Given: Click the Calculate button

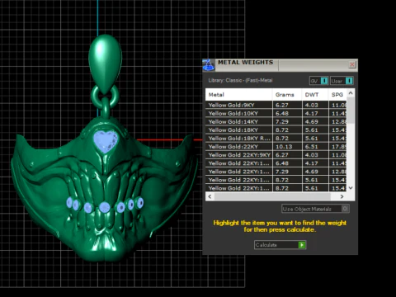Looking at the screenshot, I should [x=280, y=245].
